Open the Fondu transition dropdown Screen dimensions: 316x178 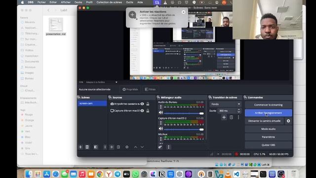click(x=226, y=104)
